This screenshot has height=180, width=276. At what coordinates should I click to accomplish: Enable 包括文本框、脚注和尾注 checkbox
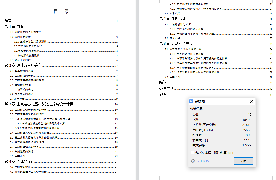pyautogui.click(x=193, y=153)
